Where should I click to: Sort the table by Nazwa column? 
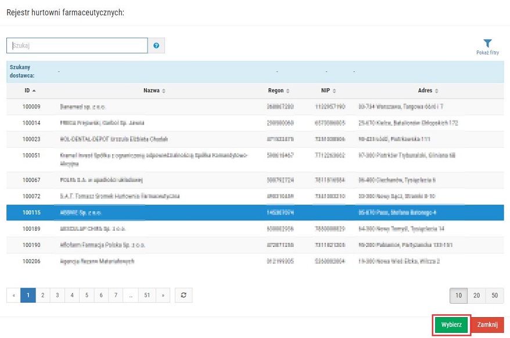click(x=155, y=90)
